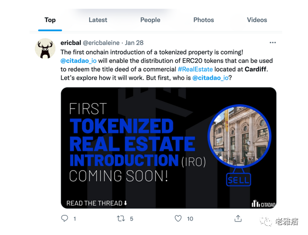Open the three-dot more options menu

pos(273,43)
